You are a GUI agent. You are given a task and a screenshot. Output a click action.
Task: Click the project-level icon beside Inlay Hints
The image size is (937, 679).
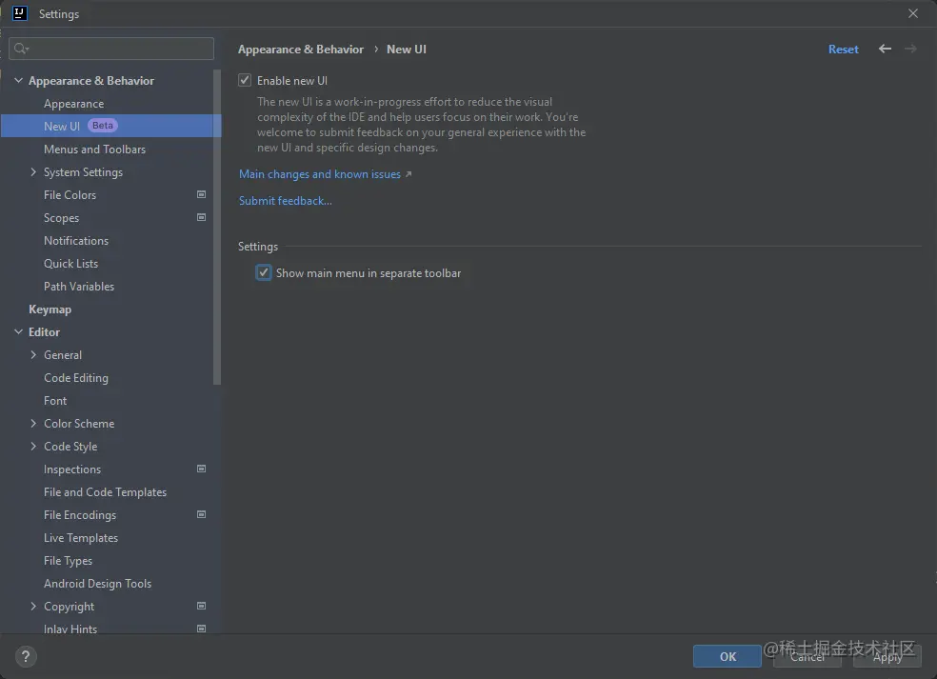201,629
